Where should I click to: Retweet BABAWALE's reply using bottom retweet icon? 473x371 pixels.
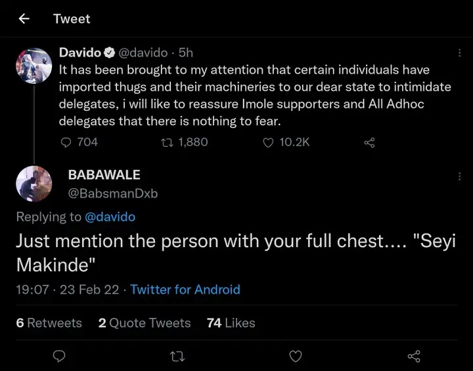coord(177,356)
